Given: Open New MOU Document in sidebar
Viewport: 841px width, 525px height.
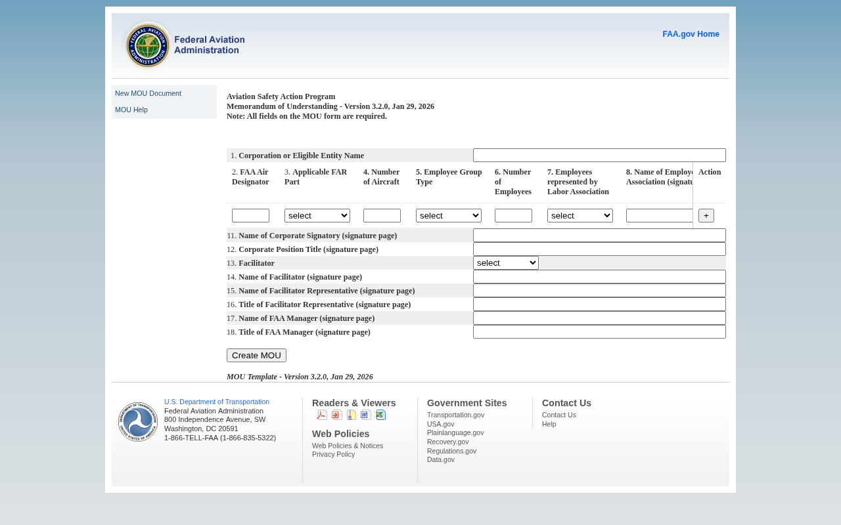Looking at the screenshot, I should click(148, 93).
